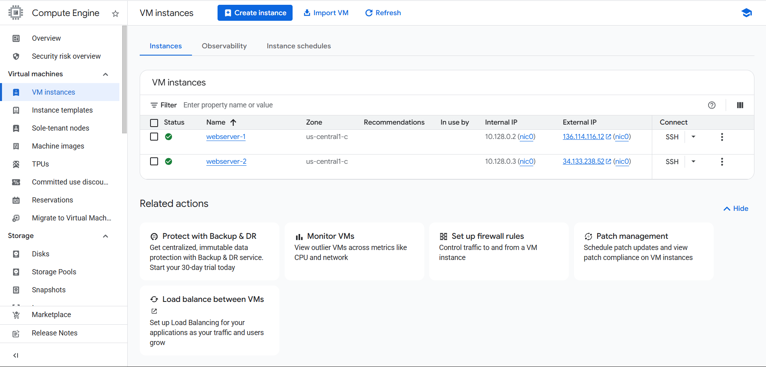Switch to the Observability tab
Viewport: 766px width, 367px height.
click(224, 46)
